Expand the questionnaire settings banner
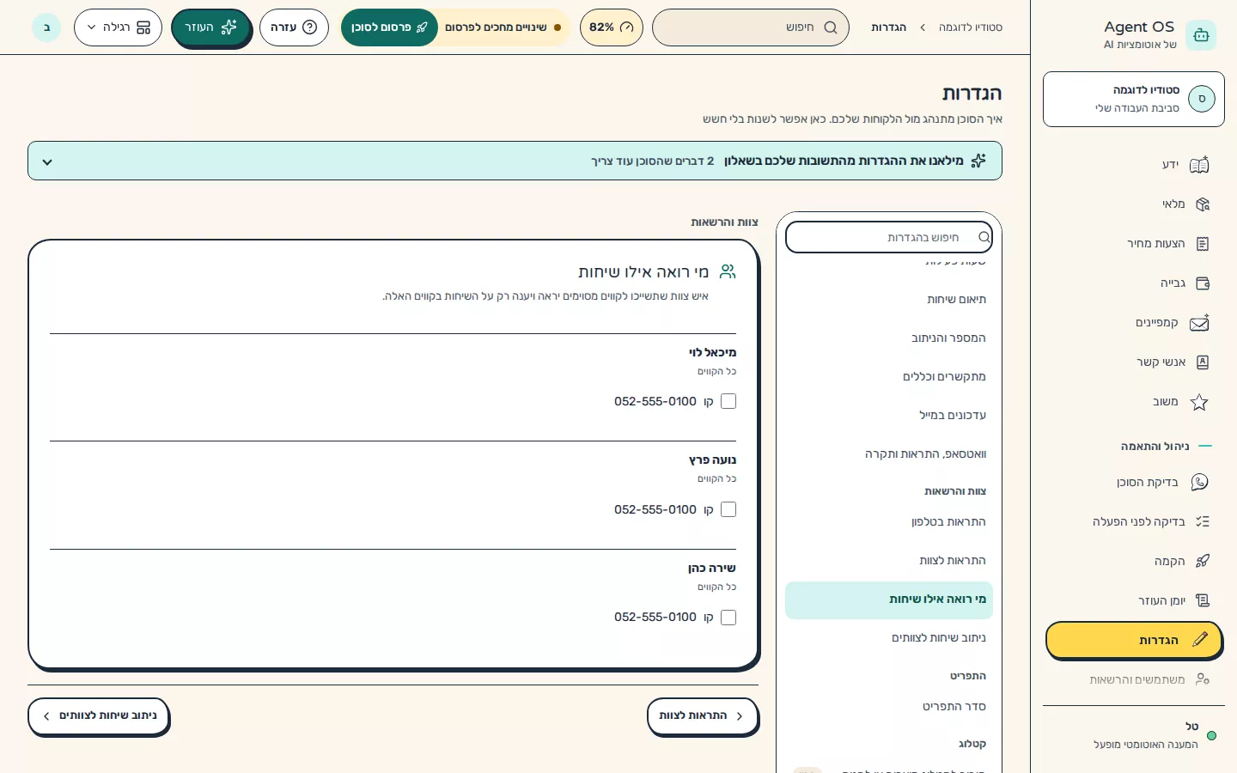The height and width of the screenshot is (773, 1237). (515, 161)
